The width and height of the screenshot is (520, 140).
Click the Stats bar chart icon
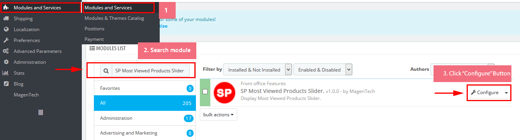[6, 73]
